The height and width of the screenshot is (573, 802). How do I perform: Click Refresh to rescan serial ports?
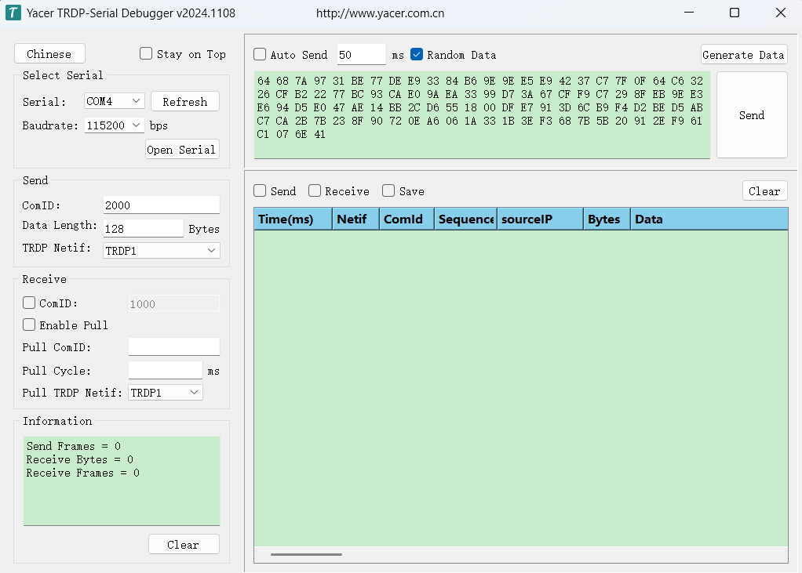184,101
